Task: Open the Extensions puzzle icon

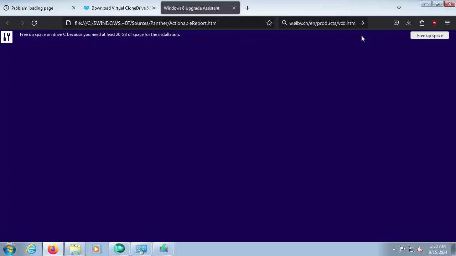Action: pos(422,23)
